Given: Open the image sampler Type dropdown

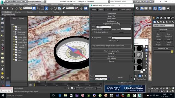Looking at the screenshot, I should (104, 27).
